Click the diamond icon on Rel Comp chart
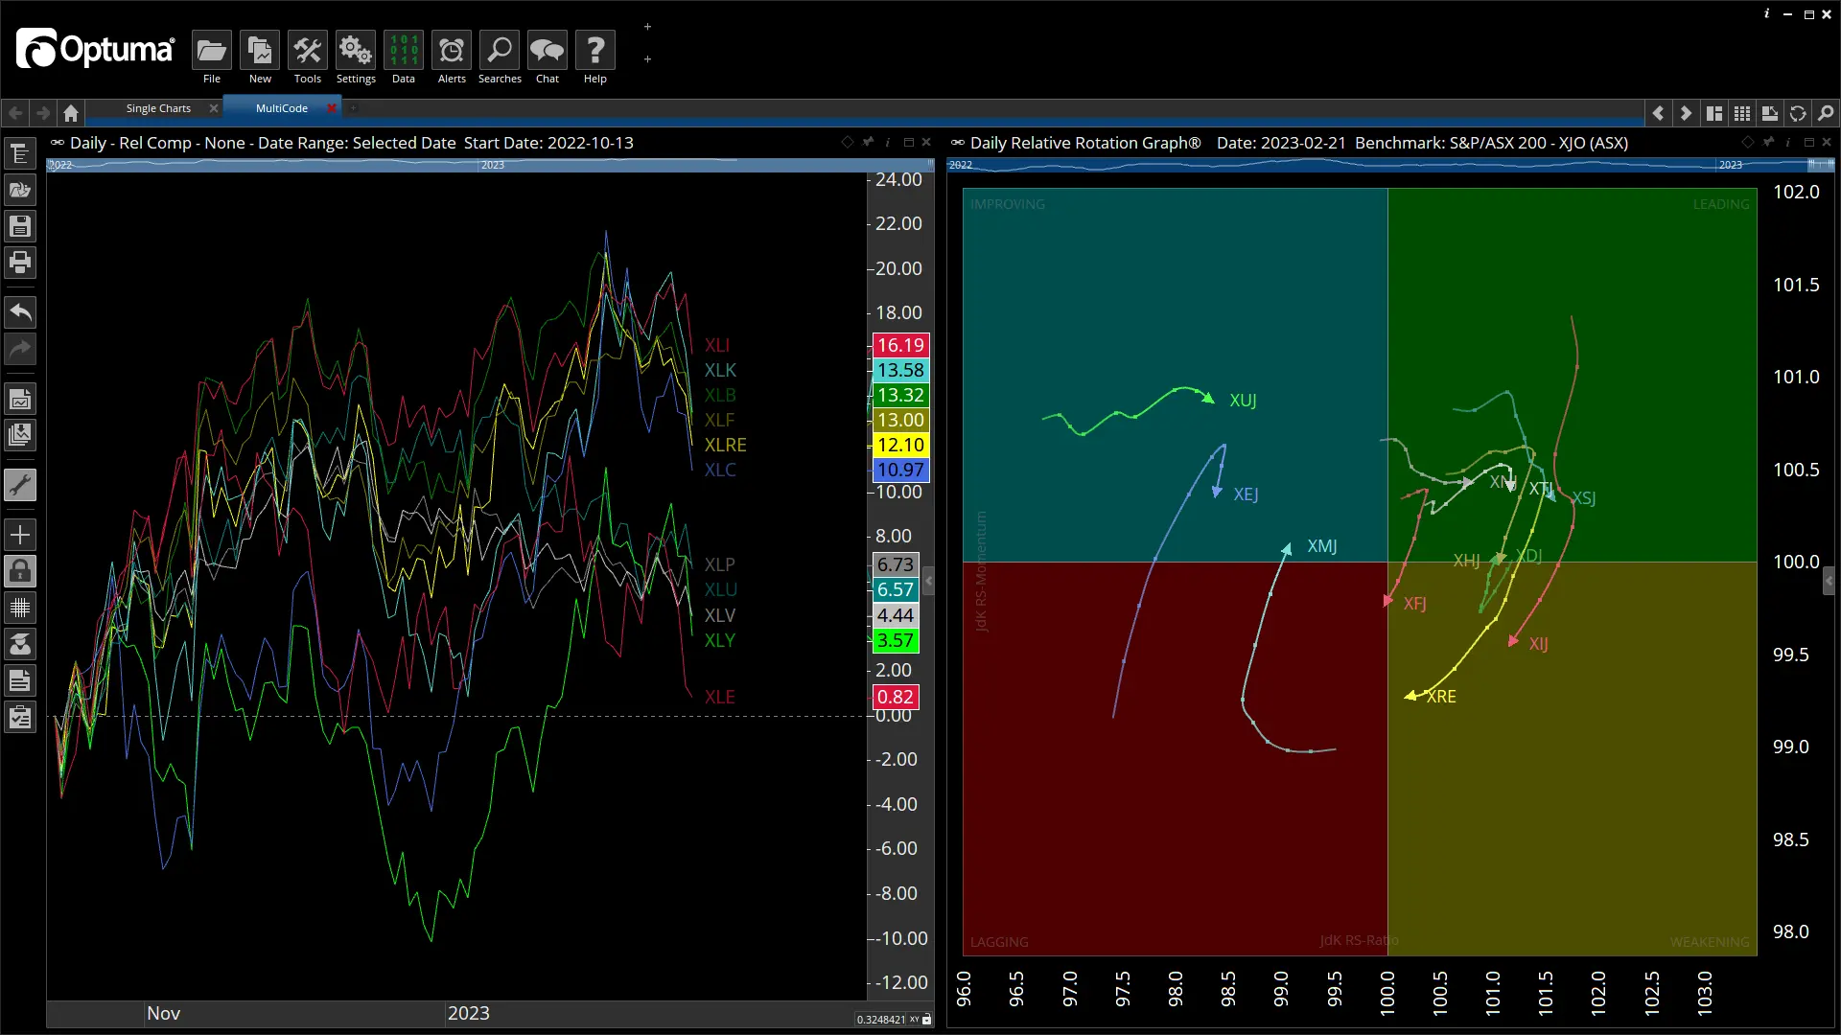The image size is (1841, 1035). pos(847,142)
